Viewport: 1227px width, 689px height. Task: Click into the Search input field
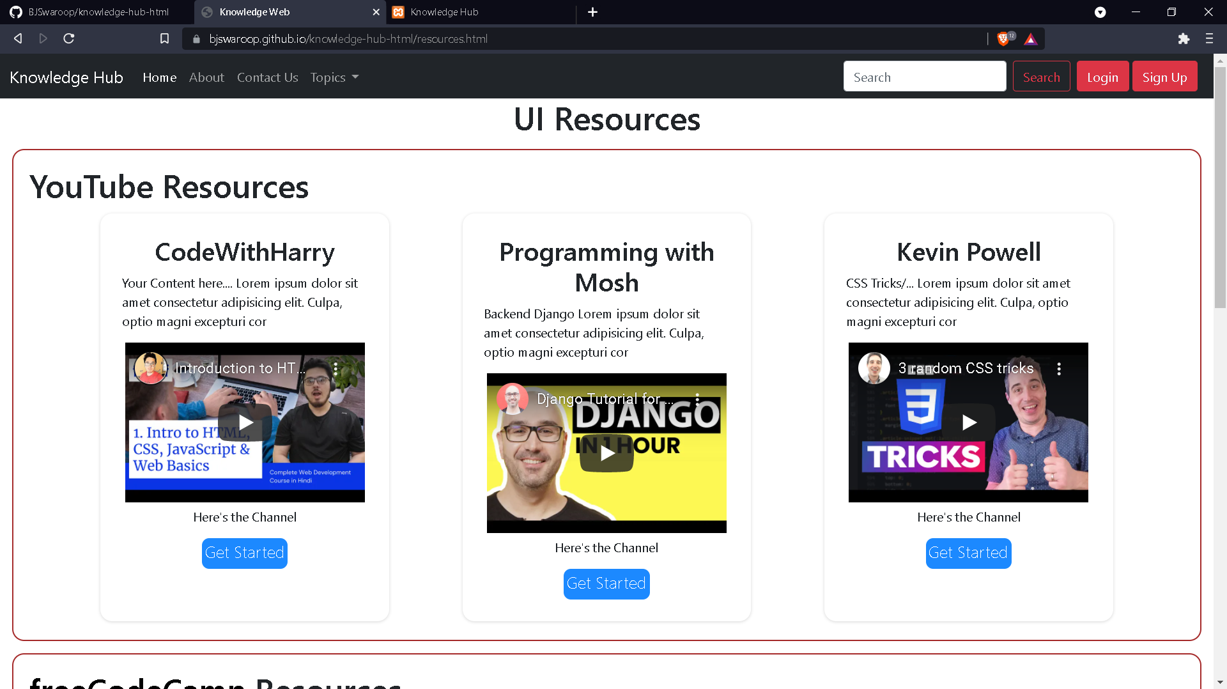[x=925, y=77]
